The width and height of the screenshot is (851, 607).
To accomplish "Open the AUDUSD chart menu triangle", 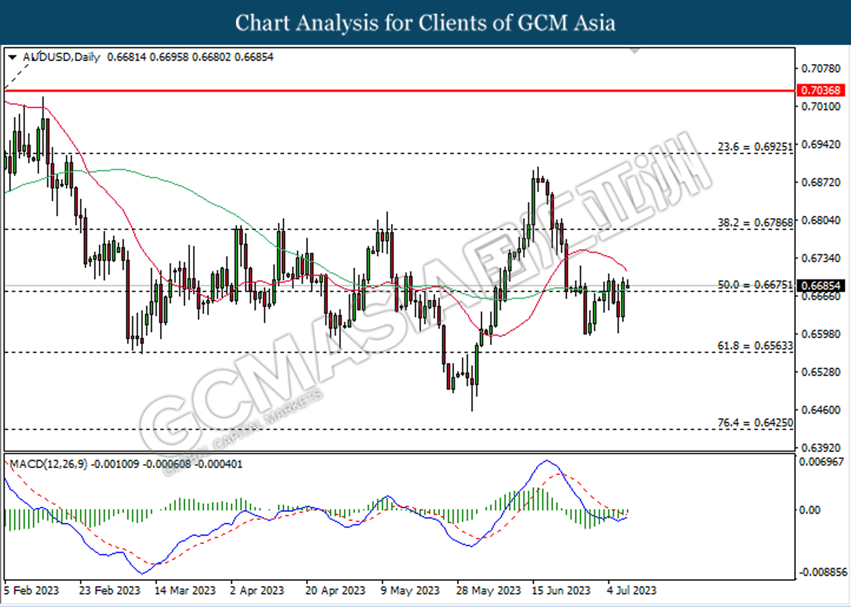I will click(x=12, y=57).
